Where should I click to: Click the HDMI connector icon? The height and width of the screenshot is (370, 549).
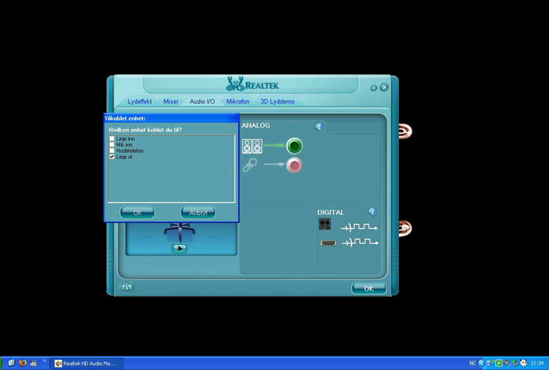(x=328, y=243)
